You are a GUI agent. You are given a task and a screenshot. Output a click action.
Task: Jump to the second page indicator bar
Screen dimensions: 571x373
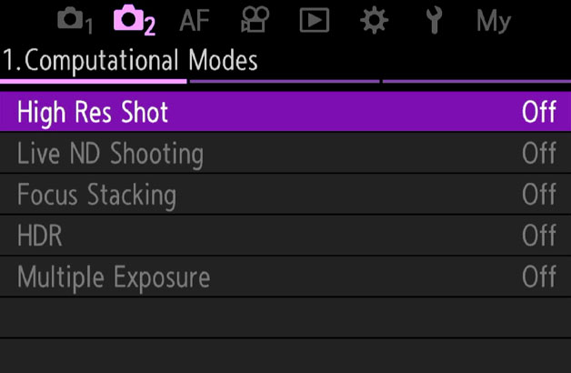284,82
